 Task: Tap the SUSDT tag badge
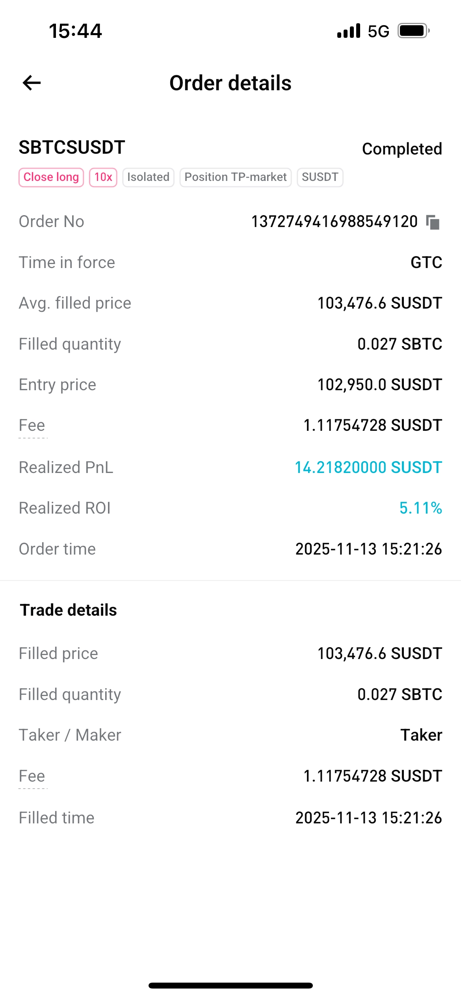[320, 177]
